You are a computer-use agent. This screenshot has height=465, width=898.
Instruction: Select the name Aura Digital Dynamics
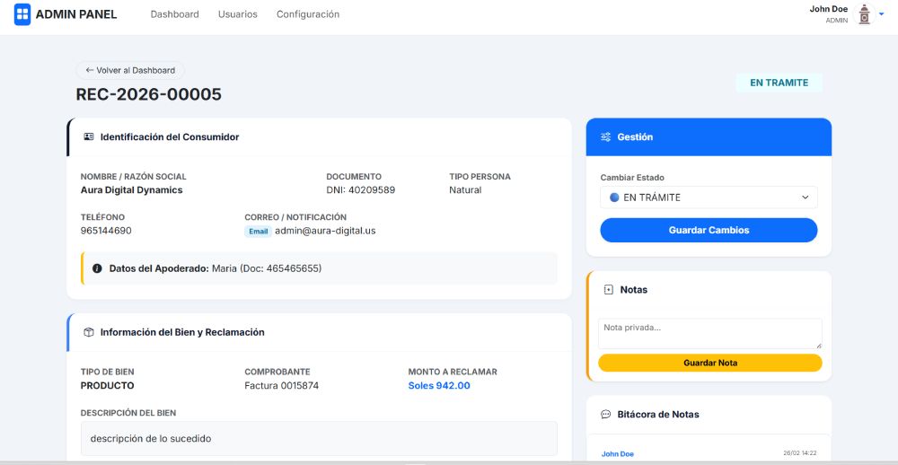(132, 190)
